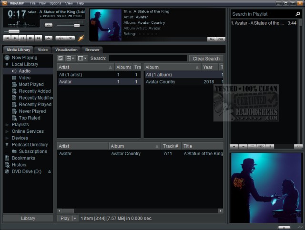This screenshot has width=305, height=230.
Task: Select the Avatar Country album row
Action: pos(183,82)
